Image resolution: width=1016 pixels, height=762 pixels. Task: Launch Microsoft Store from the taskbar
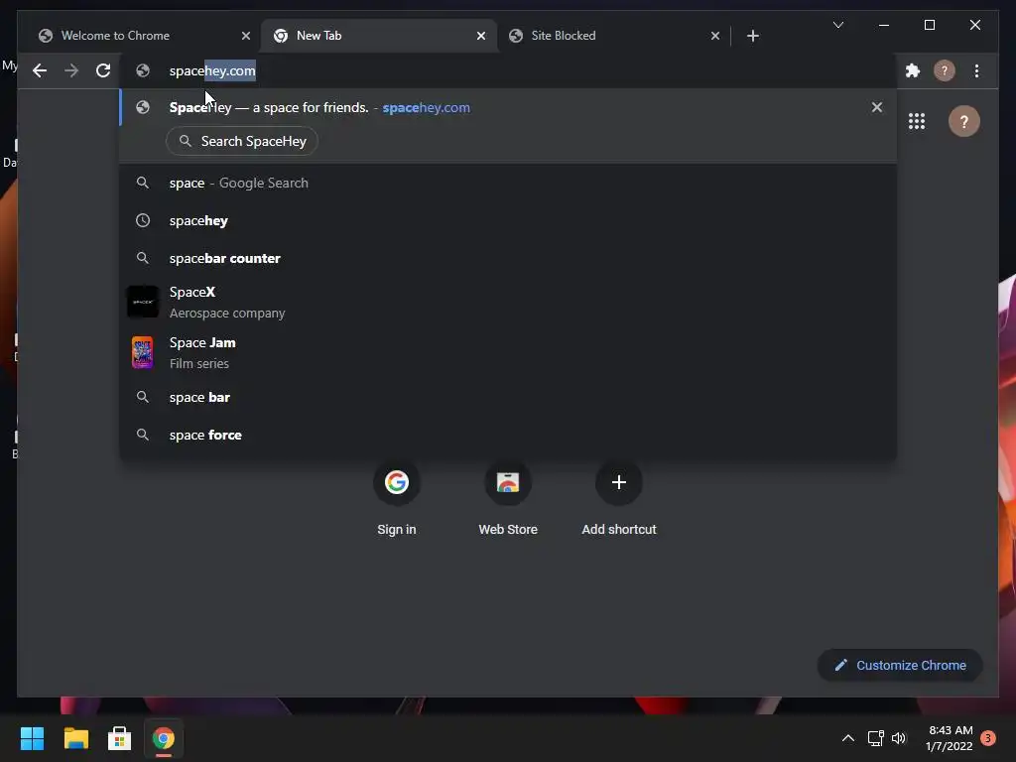[119, 738]
